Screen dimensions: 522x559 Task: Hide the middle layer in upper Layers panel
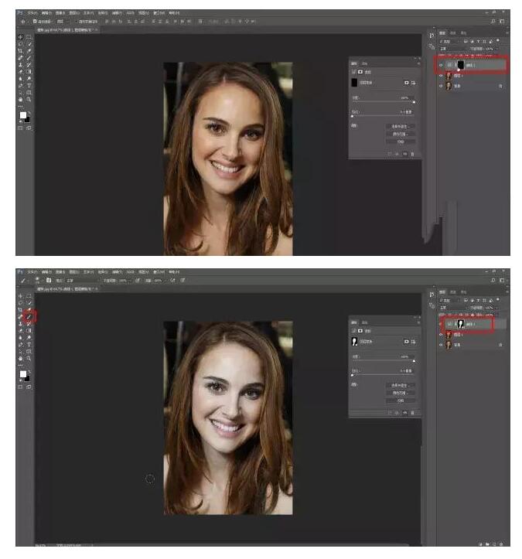441,76
